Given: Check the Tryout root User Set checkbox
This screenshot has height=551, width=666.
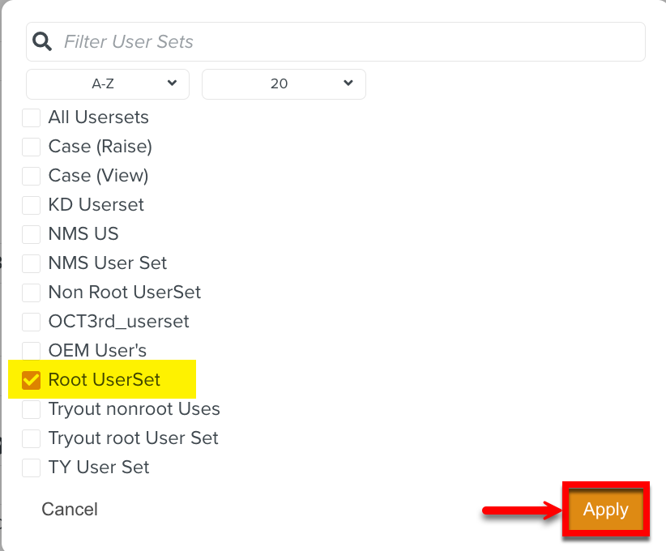Looking at the screenshot, I should [32, 438].
